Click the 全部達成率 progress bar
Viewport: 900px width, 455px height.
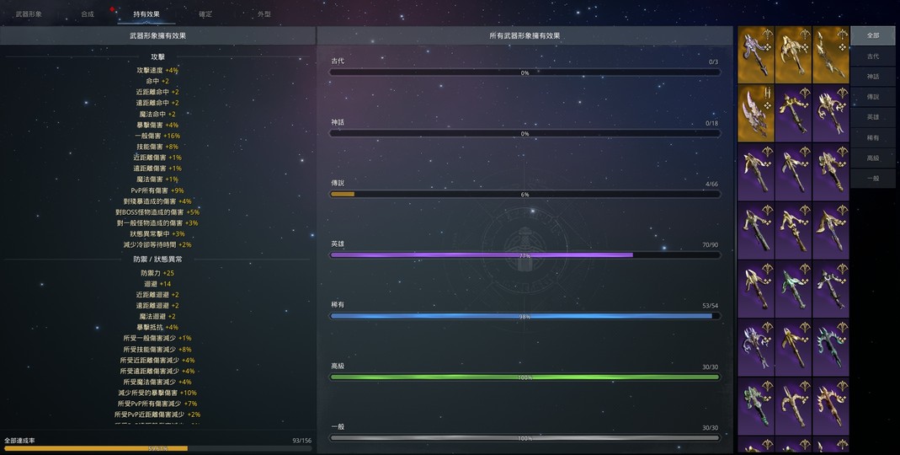157,448
